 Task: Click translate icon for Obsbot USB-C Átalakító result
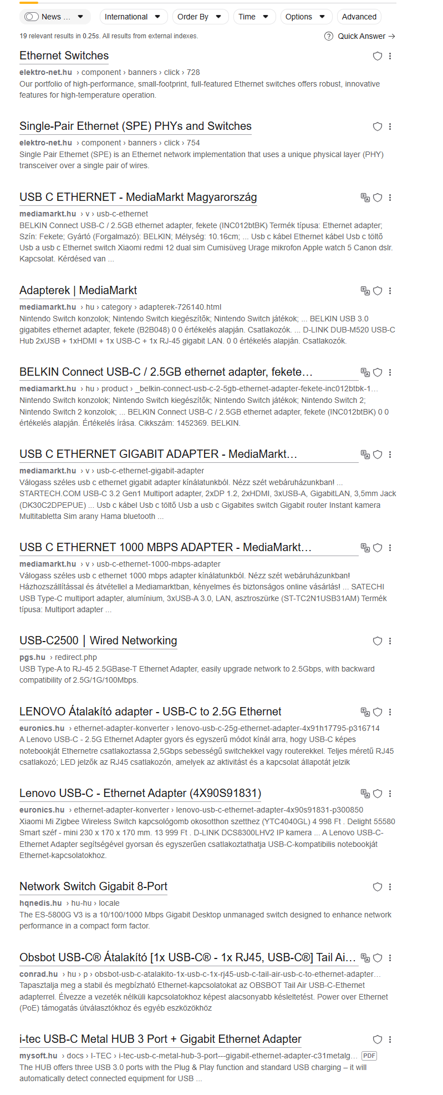coord(365,957)
